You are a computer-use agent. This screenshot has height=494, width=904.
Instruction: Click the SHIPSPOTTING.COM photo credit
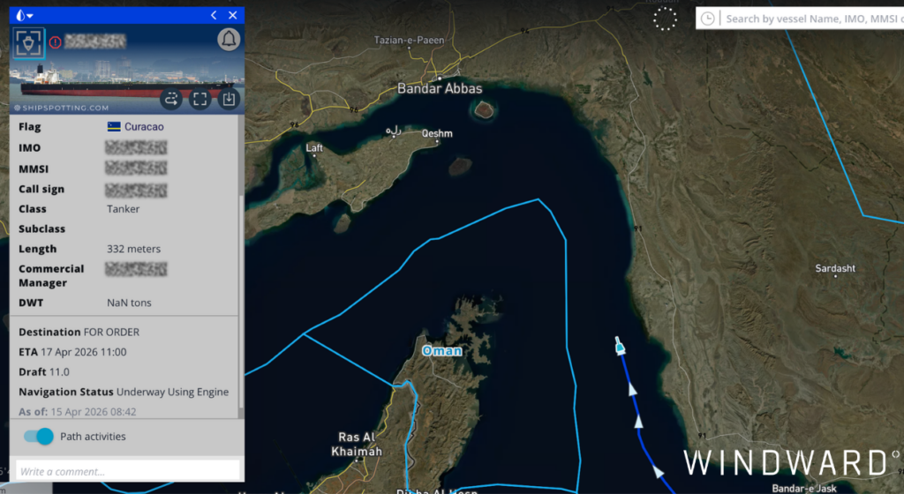61,108
